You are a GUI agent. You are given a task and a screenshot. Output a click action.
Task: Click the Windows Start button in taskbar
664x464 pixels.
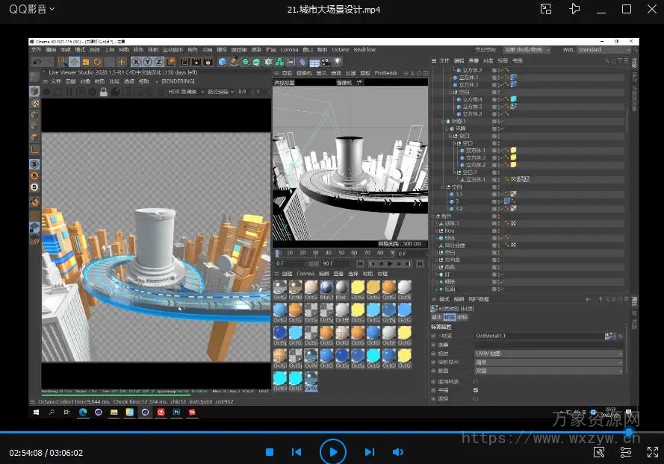click(x=34, y=412)
